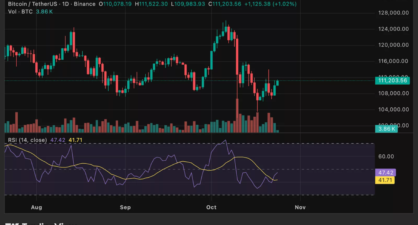Click the latest green candle at chart's right

coord(277,83)
